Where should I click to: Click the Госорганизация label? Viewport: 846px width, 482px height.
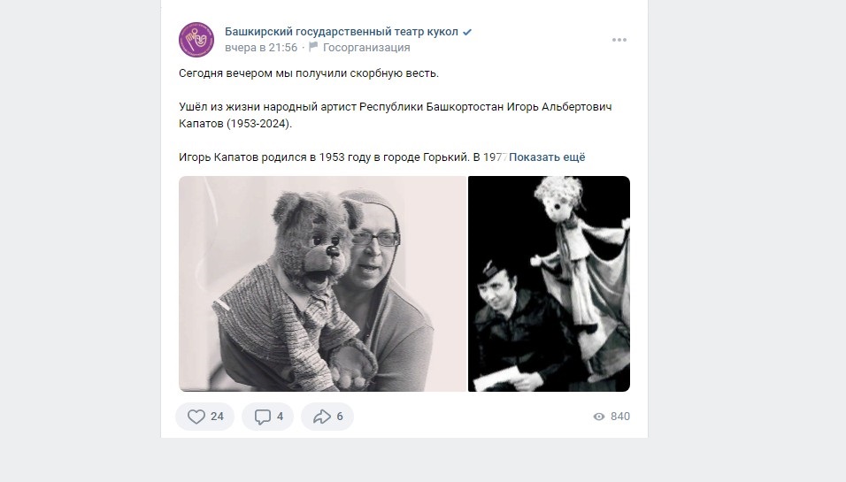366,48
